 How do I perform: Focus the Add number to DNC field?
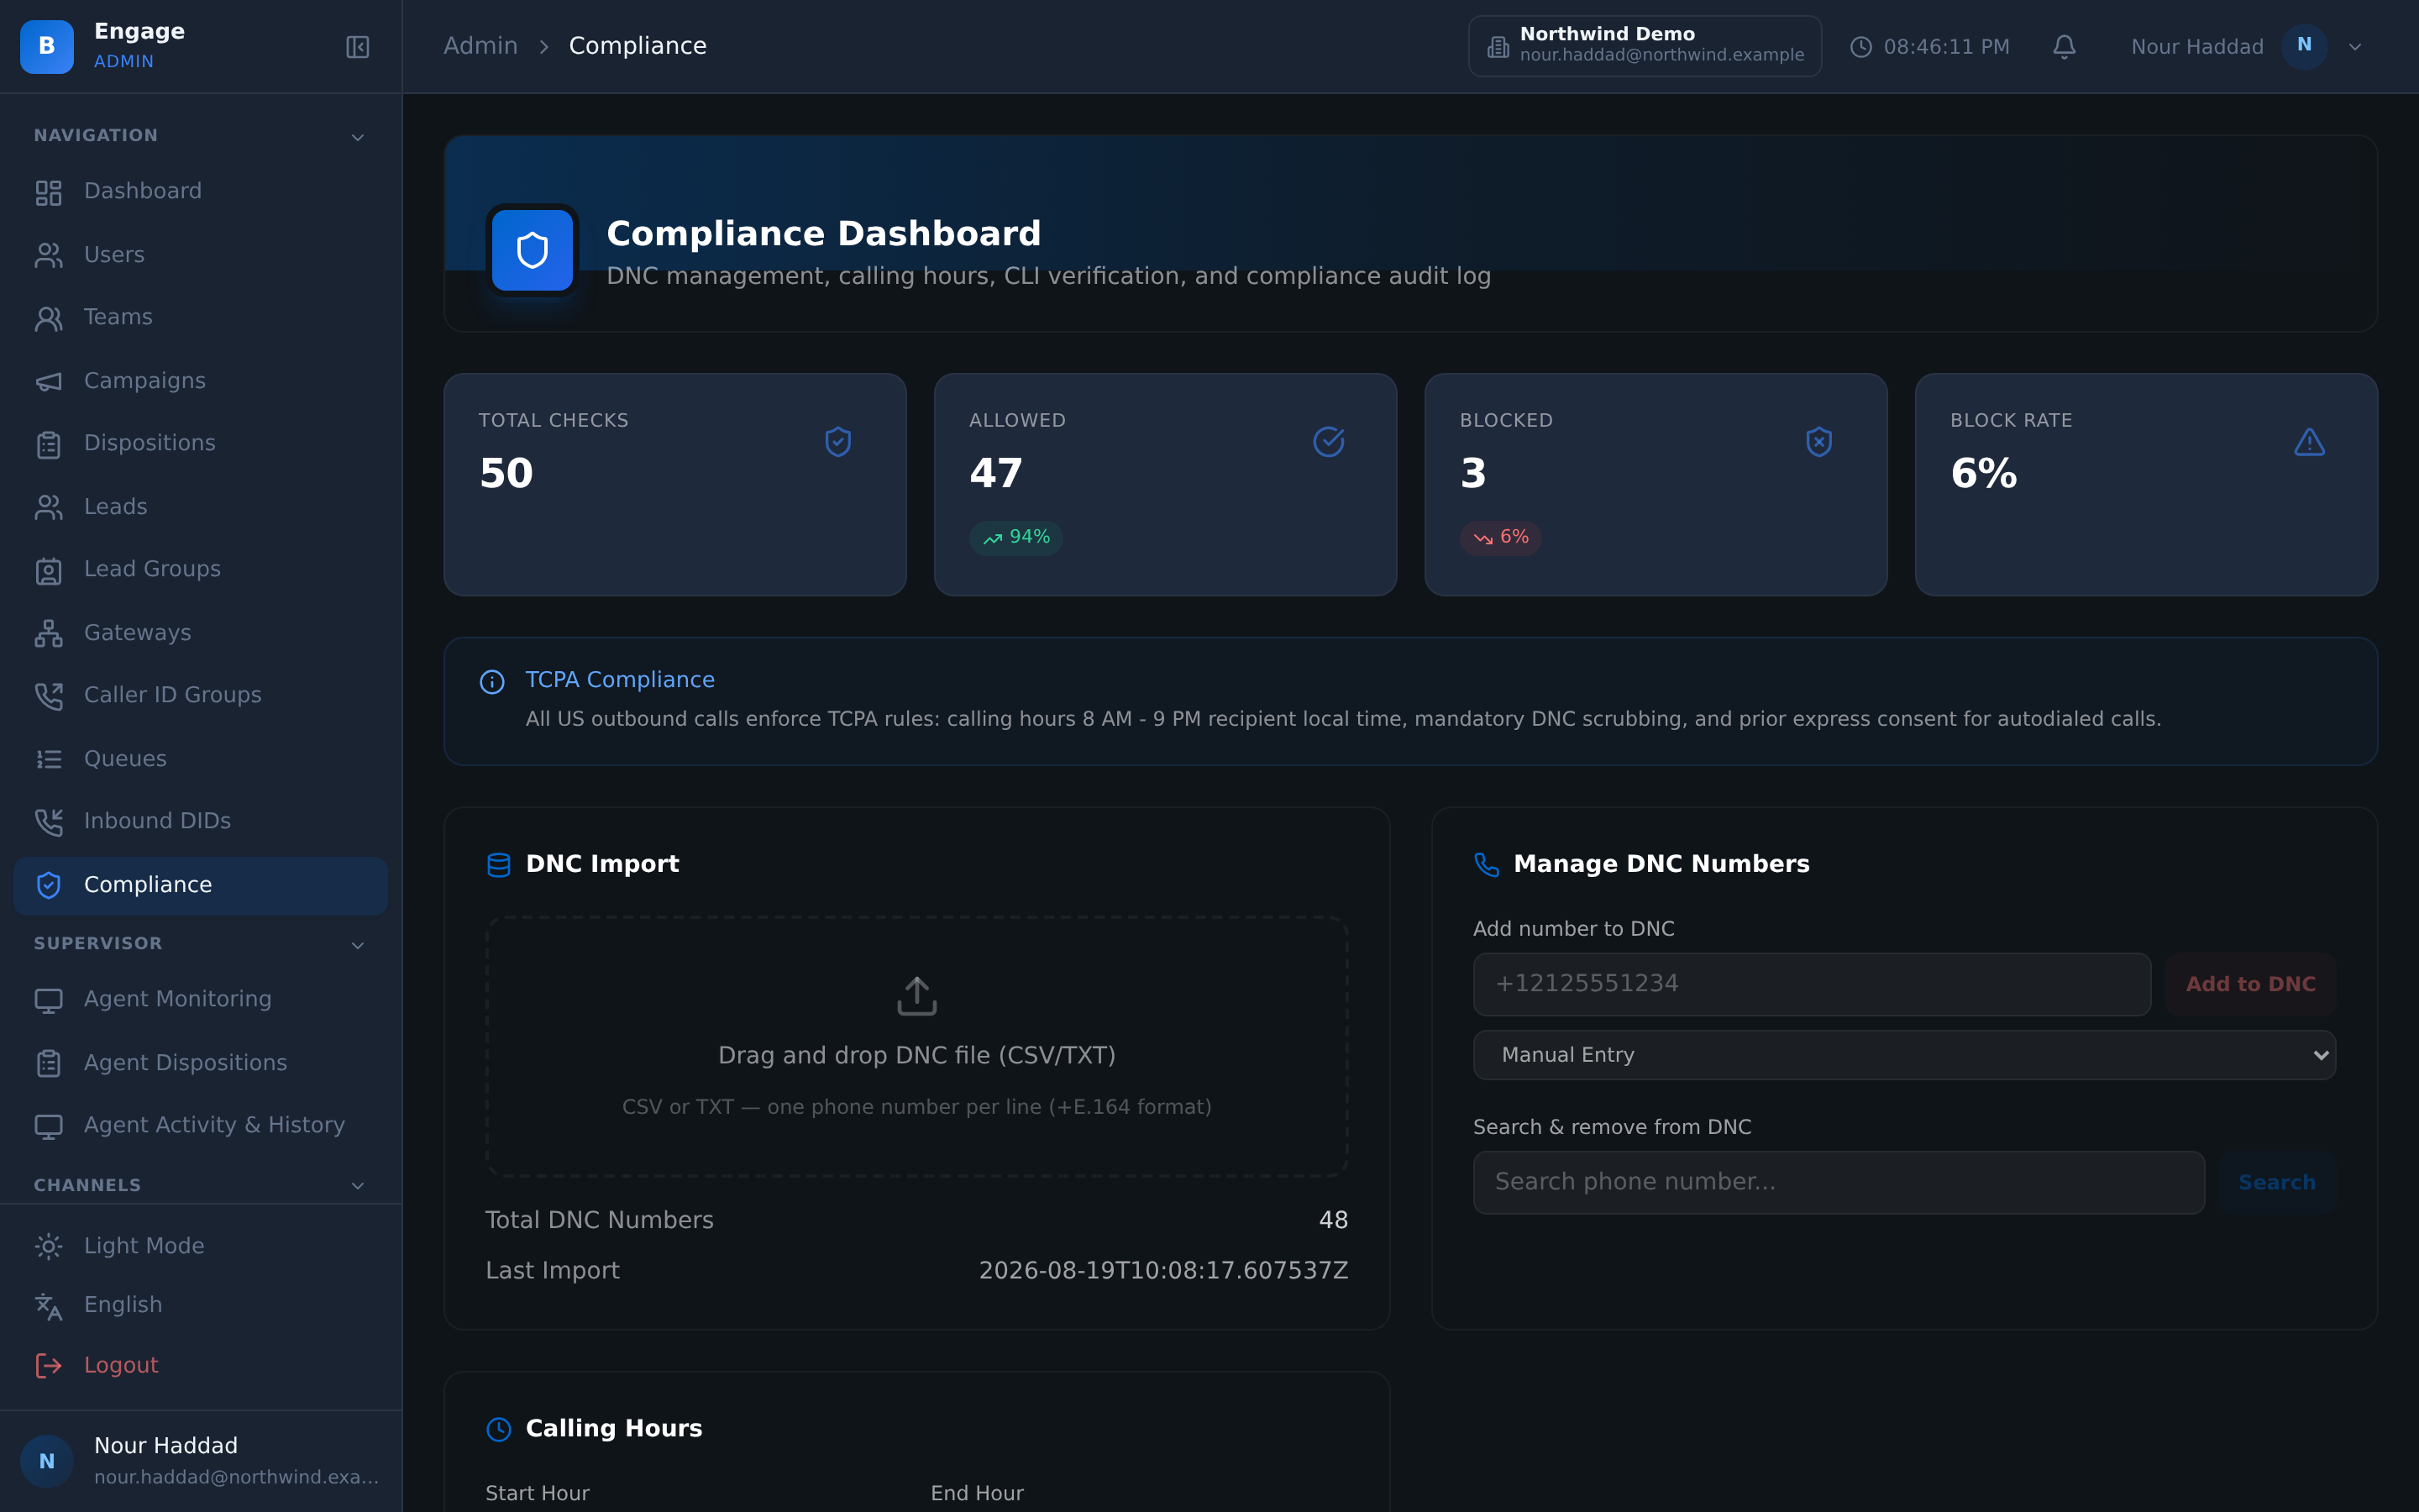pyautogui.click(x=1811, y=984)
